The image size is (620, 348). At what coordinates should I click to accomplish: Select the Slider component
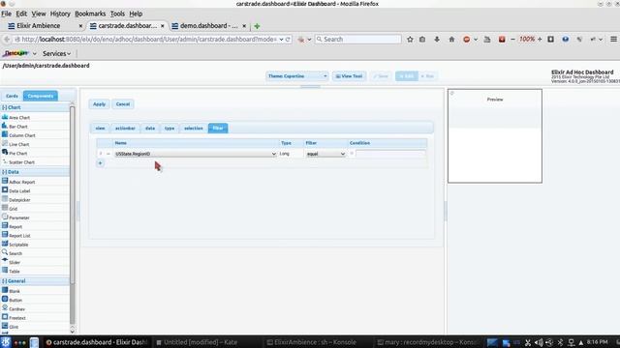pos(11,262)
